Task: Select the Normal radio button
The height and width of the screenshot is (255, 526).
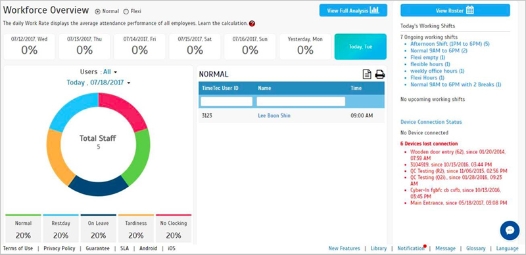Action: (x=97, y=11)
